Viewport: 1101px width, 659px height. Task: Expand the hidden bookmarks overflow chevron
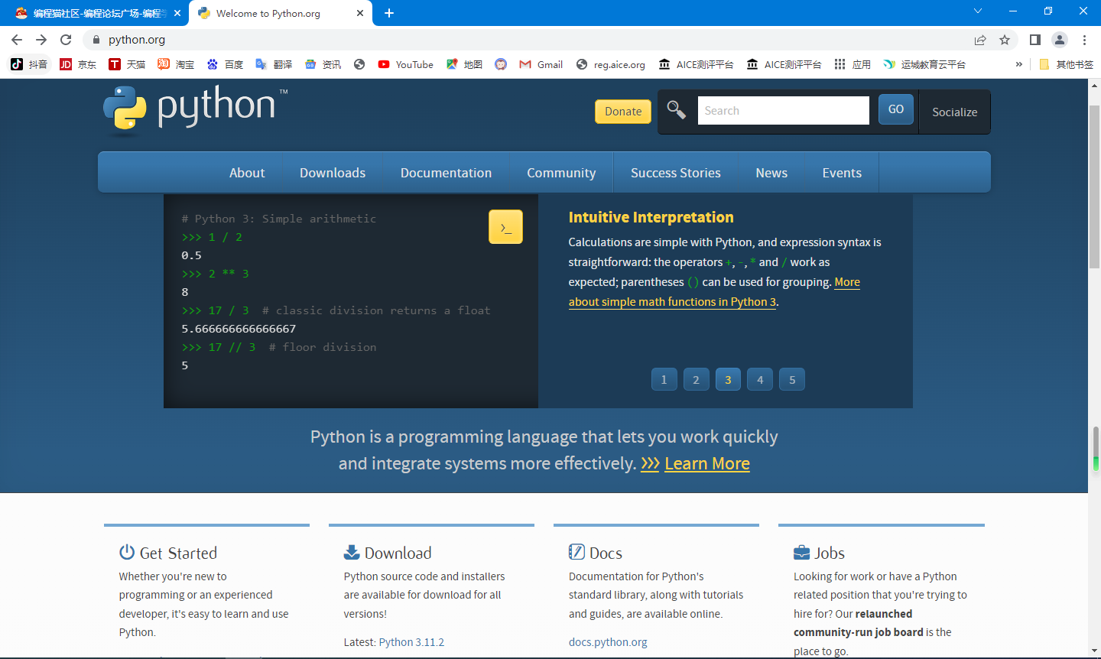pos(1018,64)
